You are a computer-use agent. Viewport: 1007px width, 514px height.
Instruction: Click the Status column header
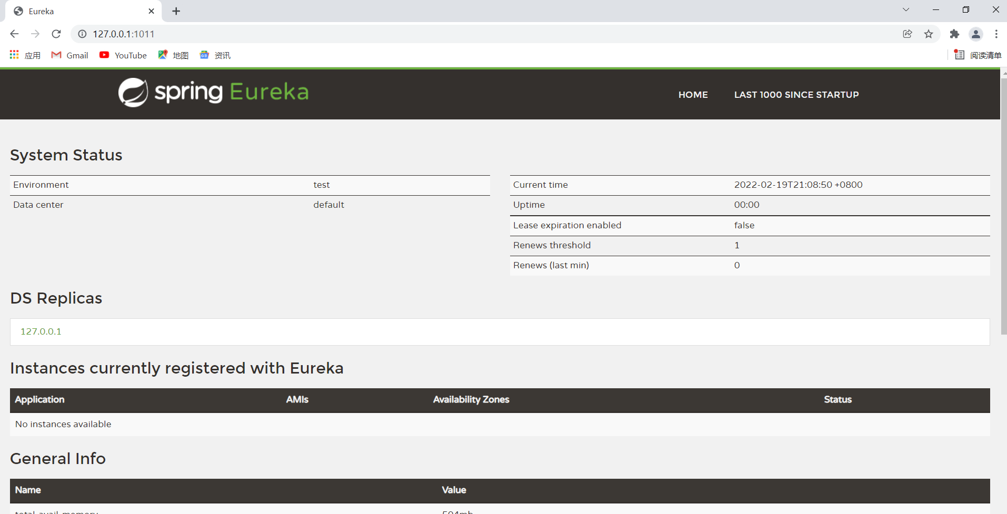837,399
